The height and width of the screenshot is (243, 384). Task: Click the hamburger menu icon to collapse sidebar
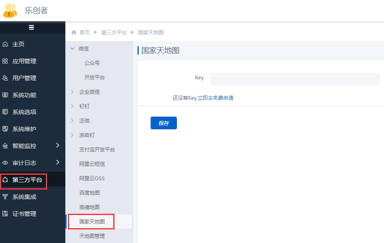tap(31, 28)
